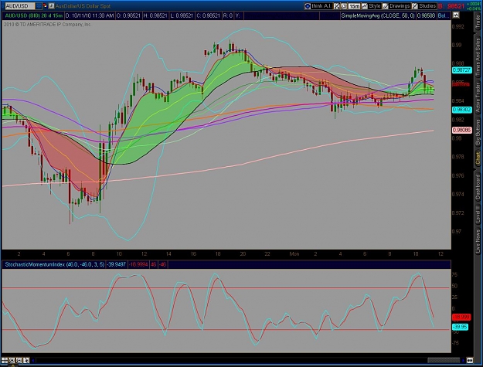Click the small icon at top right of price axis
Viewport: 483px width, 367px height.
pyautogui.click(x=456, y=15)
